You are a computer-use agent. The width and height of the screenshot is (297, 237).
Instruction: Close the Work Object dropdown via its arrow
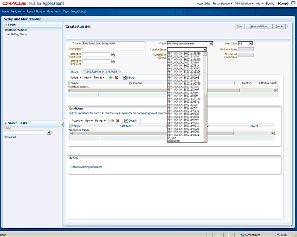click(x=205, y=50)
